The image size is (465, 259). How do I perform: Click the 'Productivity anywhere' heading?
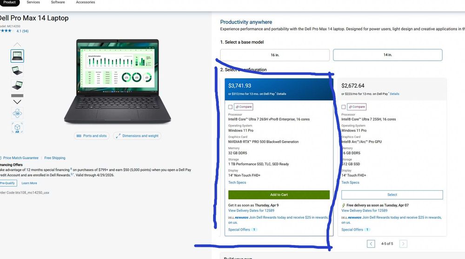click(246, 22)
